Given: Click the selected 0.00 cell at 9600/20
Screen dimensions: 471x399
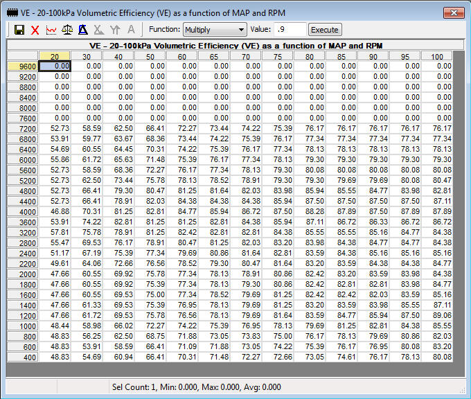Looking at the screenshot, I should [55, 66].
